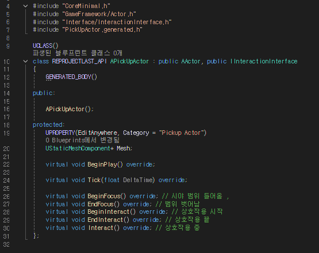Screen dimensions: 319x253
Task: Click REPROJECTLAST_API macro in the class declaration
Action: 79,61
